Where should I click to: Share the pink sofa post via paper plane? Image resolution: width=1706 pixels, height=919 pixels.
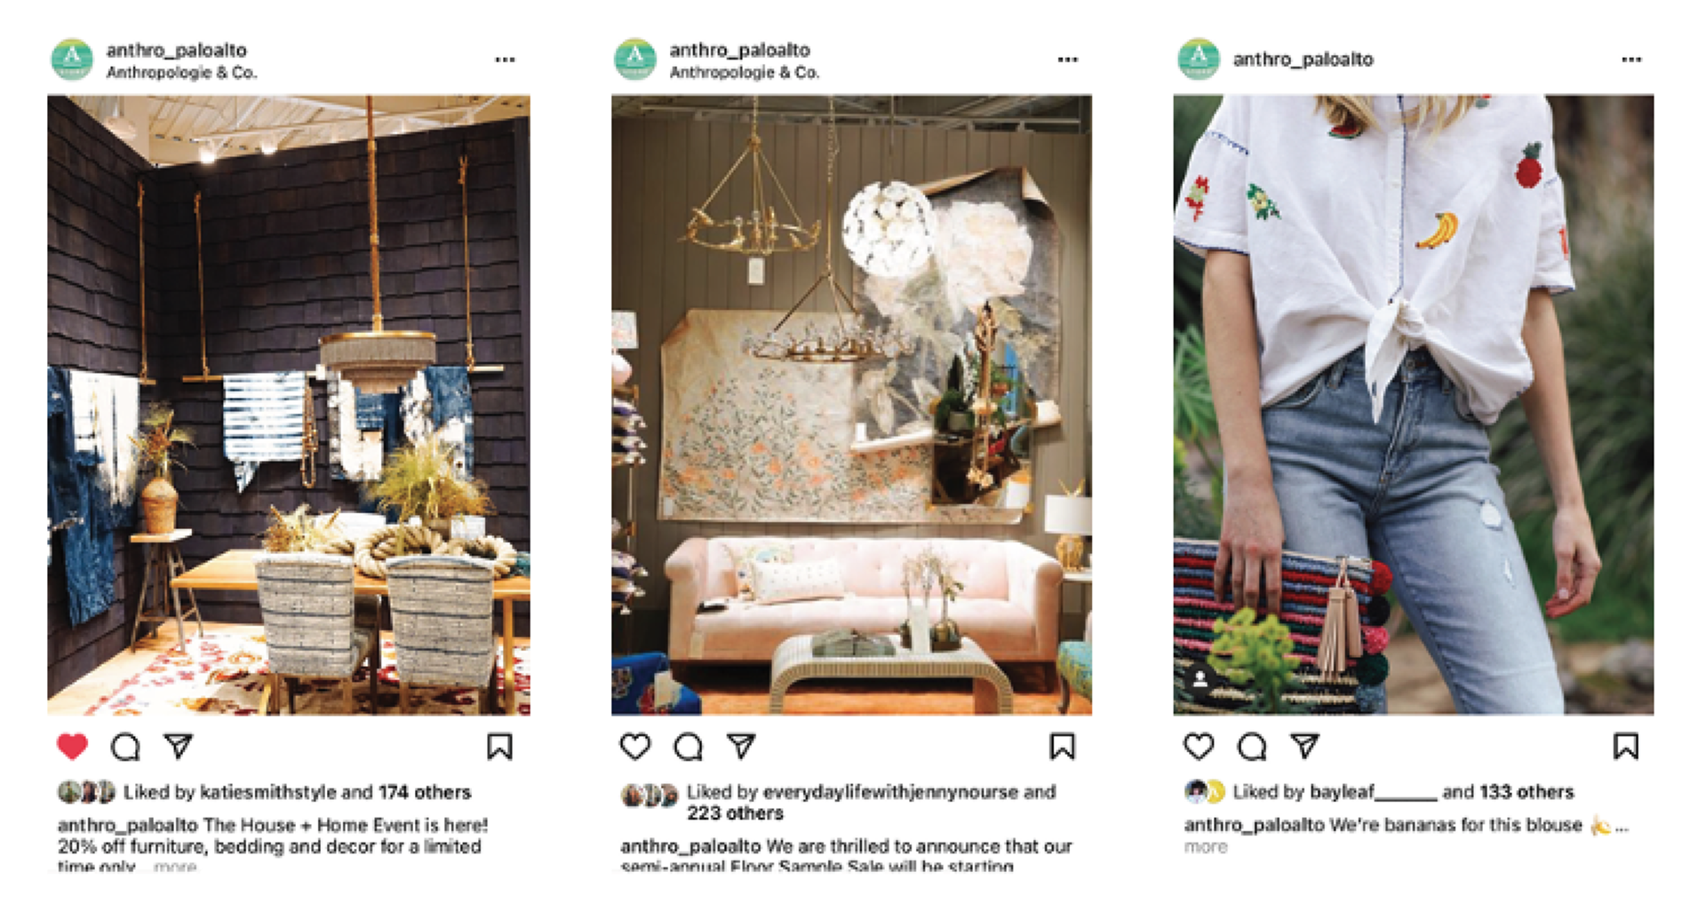click(x=742, y=746)
